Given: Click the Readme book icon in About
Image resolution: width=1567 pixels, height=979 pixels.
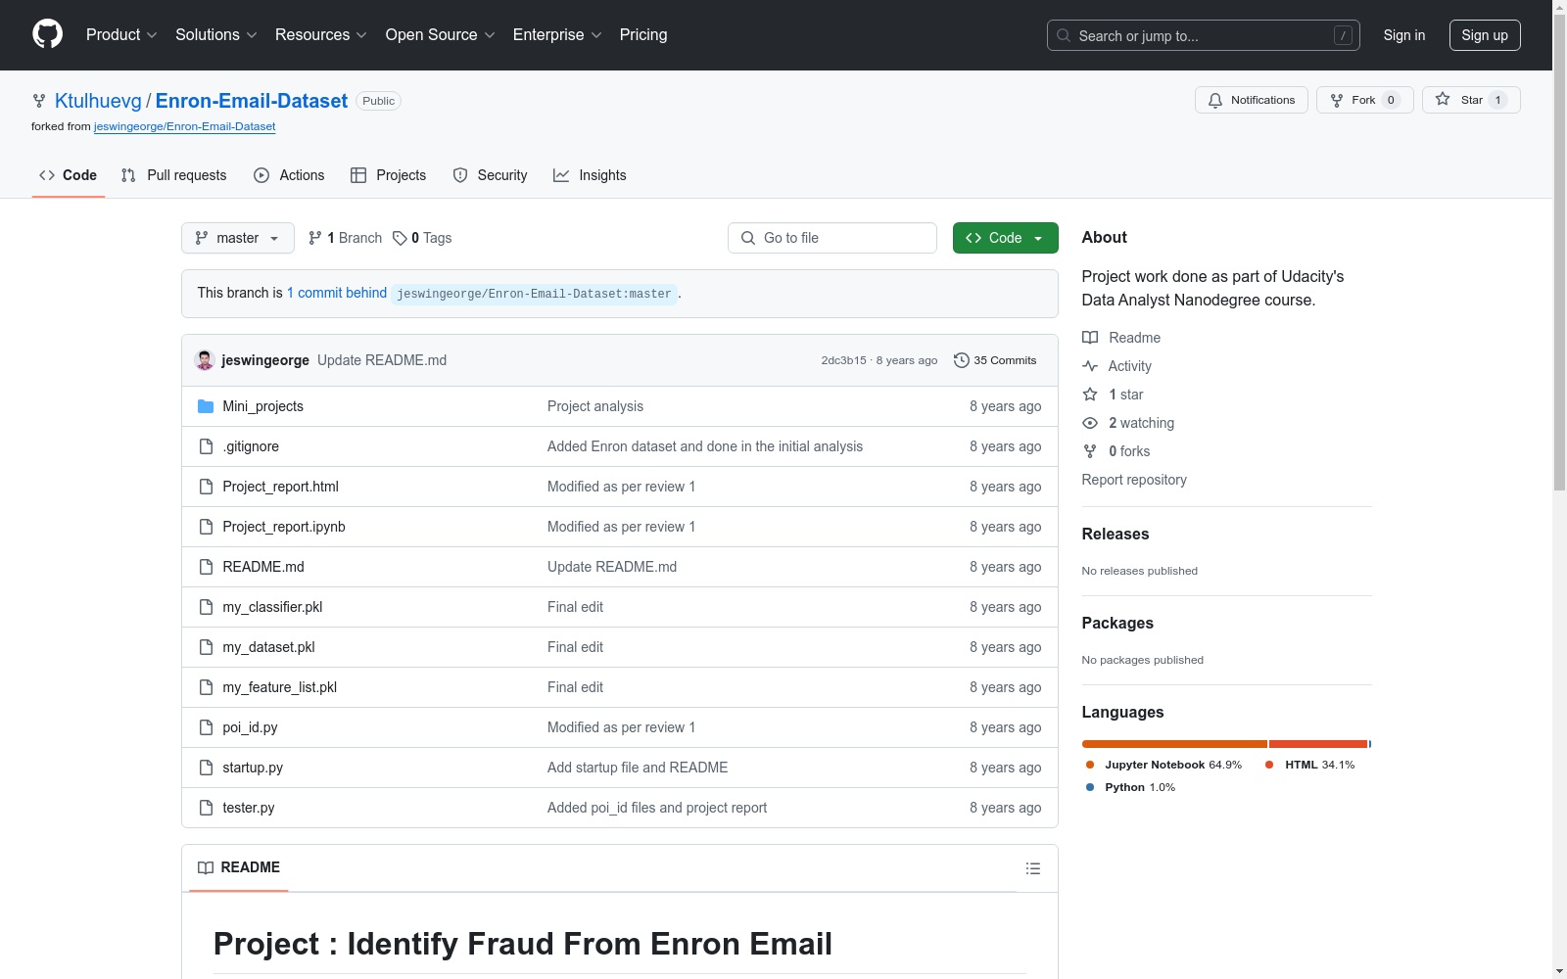Looking at the screenshot, I should (x=1090, y=338).
